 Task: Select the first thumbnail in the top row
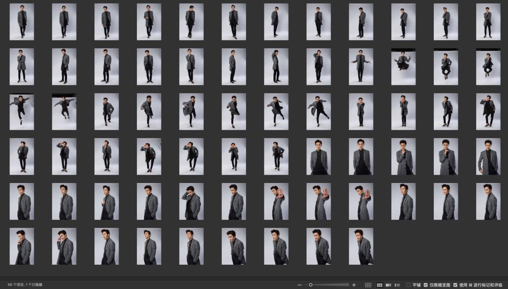click(x=22, y=22)
